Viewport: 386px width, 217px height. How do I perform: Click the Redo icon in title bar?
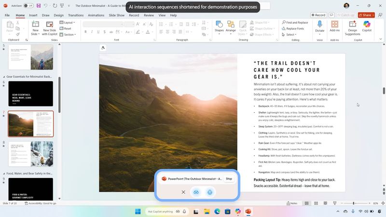click(55, 5)
